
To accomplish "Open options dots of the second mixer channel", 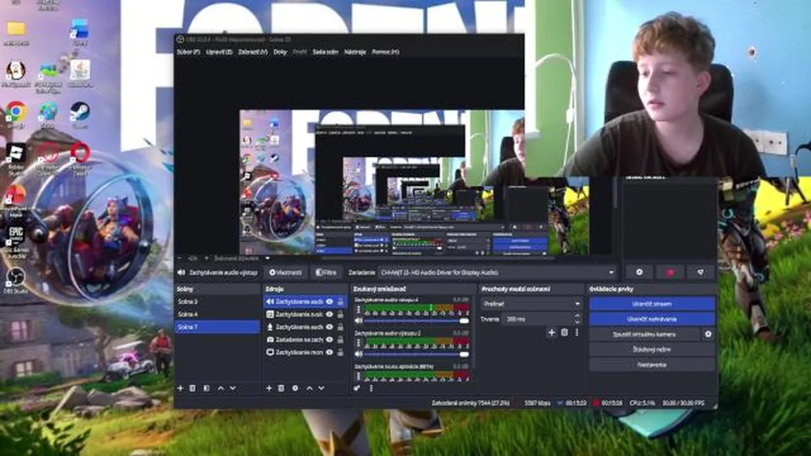I will click(359, 342).
